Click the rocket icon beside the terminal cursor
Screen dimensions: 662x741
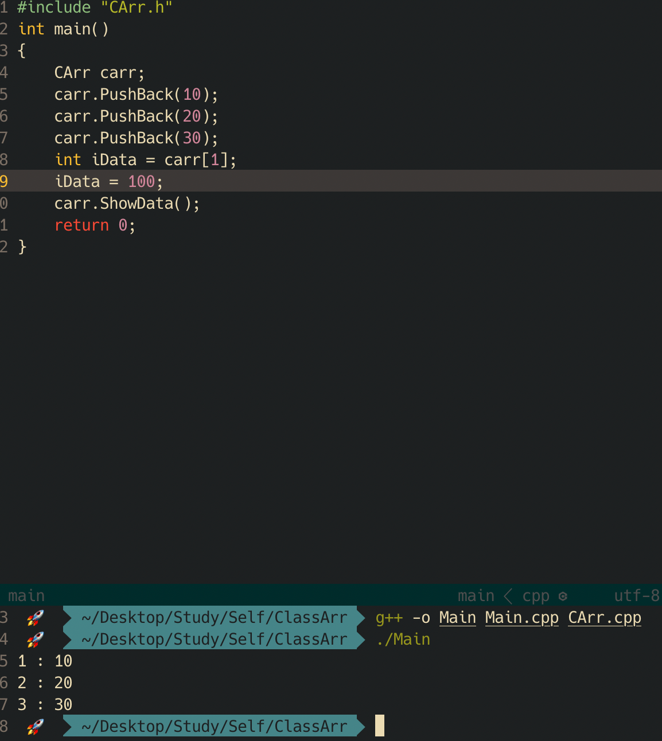click(35, 727)
